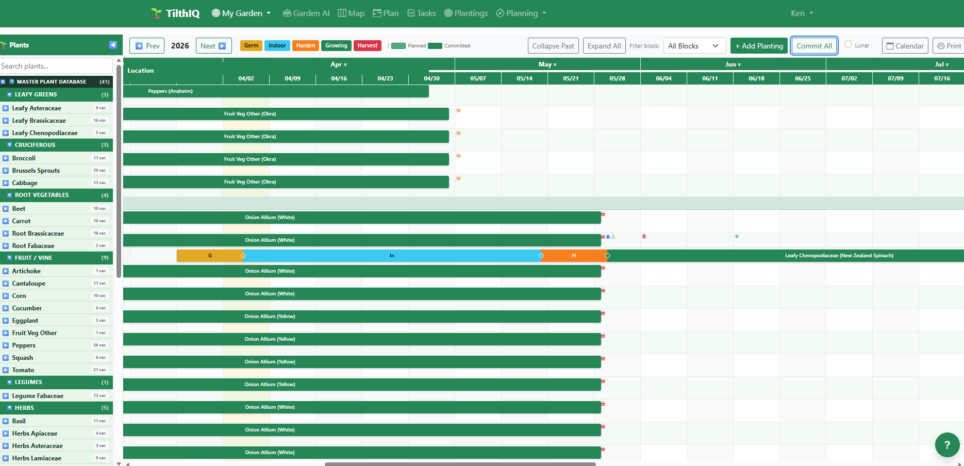964x466 pixels.
Task: Click the red basket icon after the last Onion bar
Action: click(x=603, y=449)
